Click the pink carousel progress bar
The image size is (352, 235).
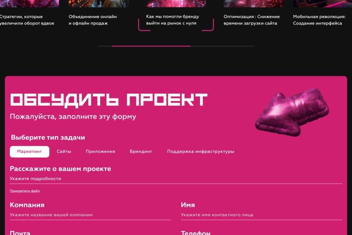[151, 46]
